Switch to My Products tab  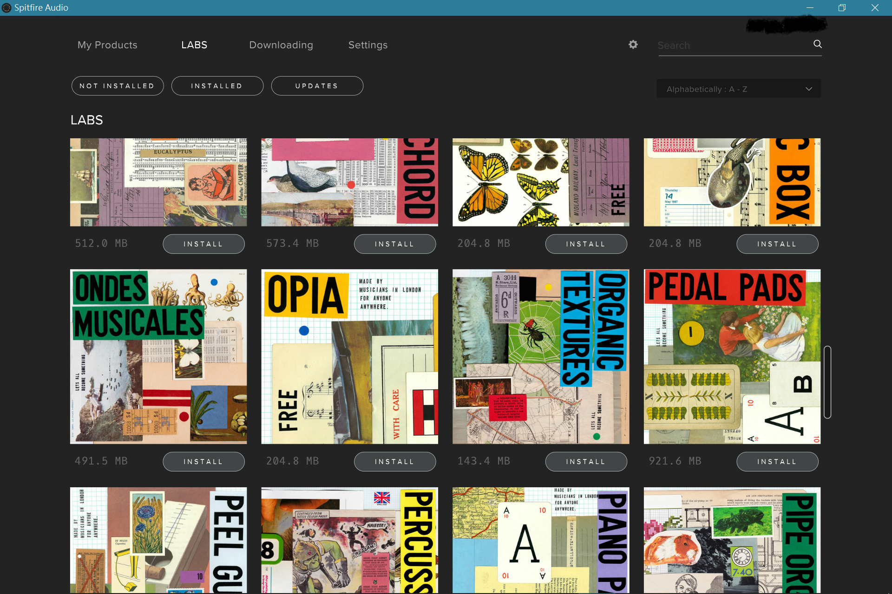107,45
